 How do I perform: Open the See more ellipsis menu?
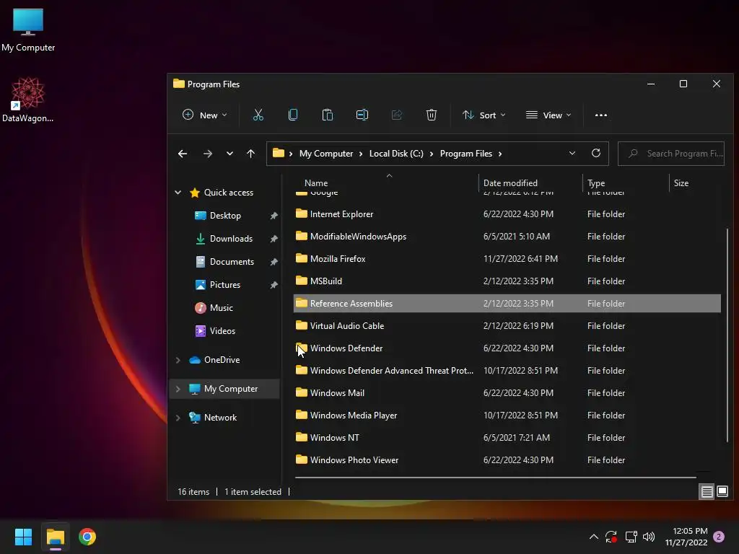coord(601,115)
